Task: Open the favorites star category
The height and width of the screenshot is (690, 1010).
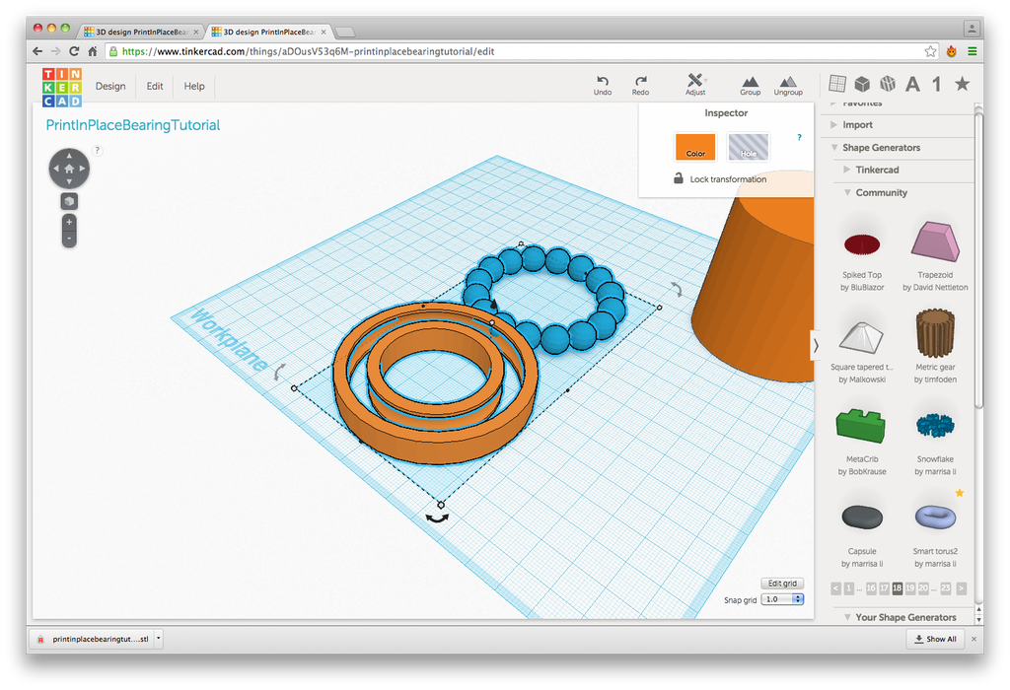Action: click(x=962, y=83)
